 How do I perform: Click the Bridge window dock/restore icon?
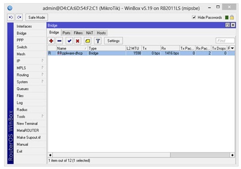(x=228, y=25)
